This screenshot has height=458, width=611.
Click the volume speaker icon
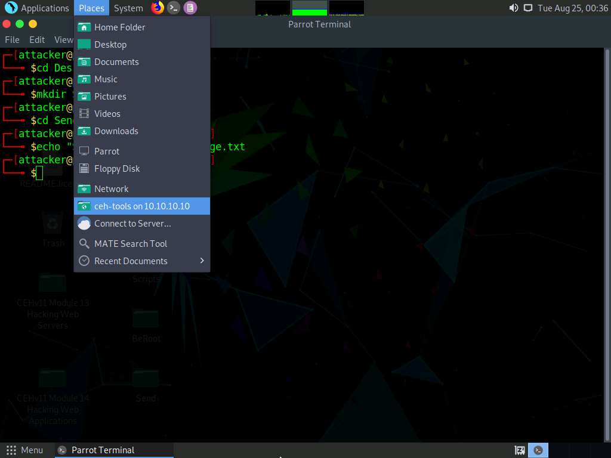514,8
